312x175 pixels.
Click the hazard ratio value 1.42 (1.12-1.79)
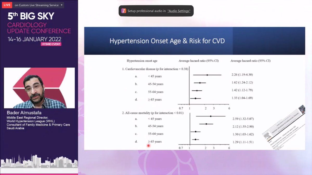coord(242,90)
